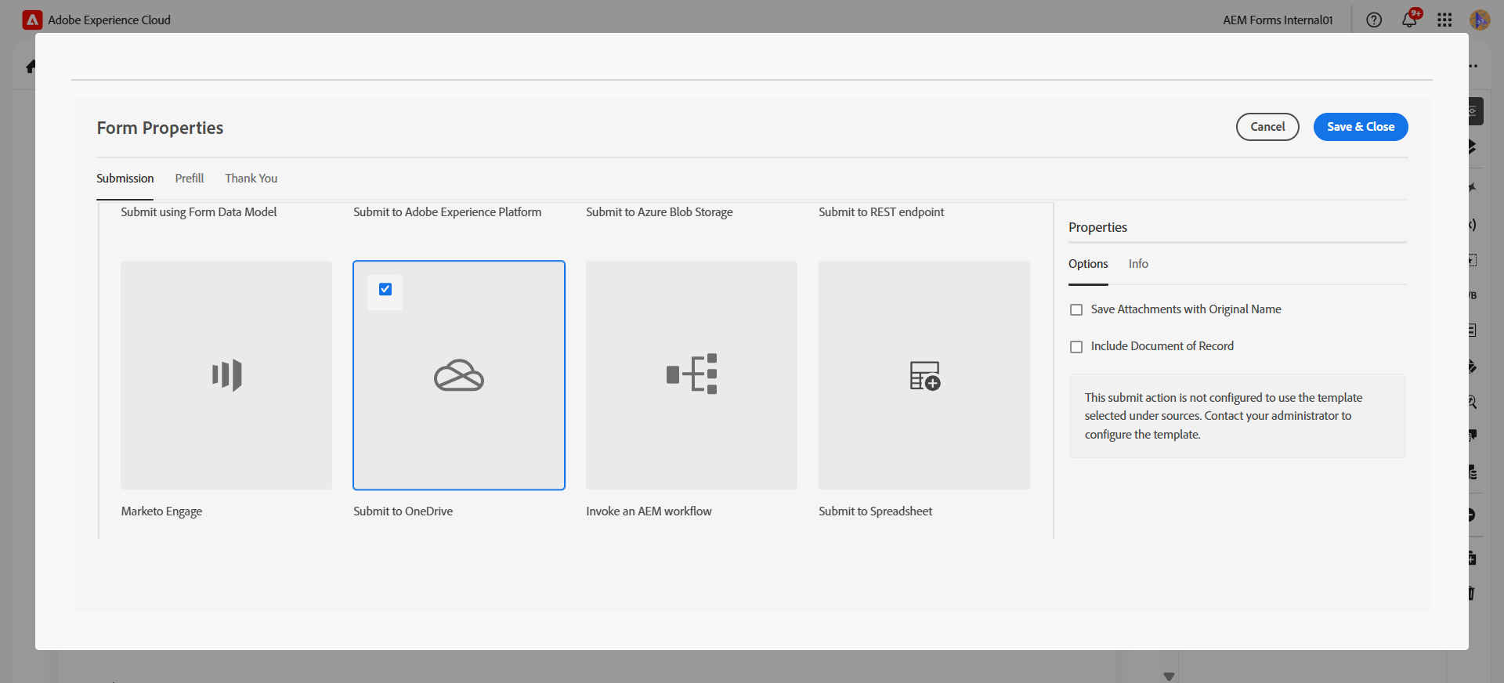Open the Options properties tab
The height and width of the screenshot is (683, 1504).
1088,264
